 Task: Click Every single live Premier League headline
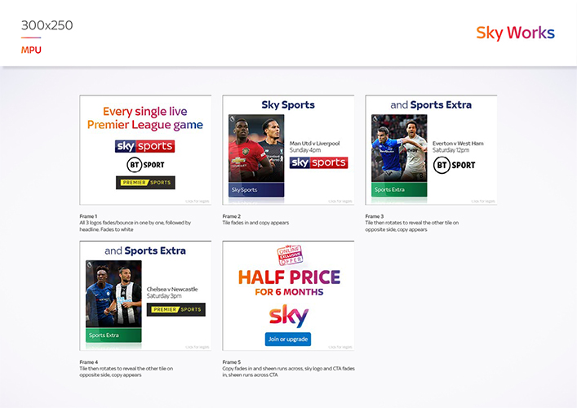(x=145, y=118)
